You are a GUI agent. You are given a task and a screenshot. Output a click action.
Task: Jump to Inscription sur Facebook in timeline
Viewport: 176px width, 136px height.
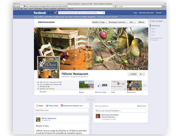point(157,39)
